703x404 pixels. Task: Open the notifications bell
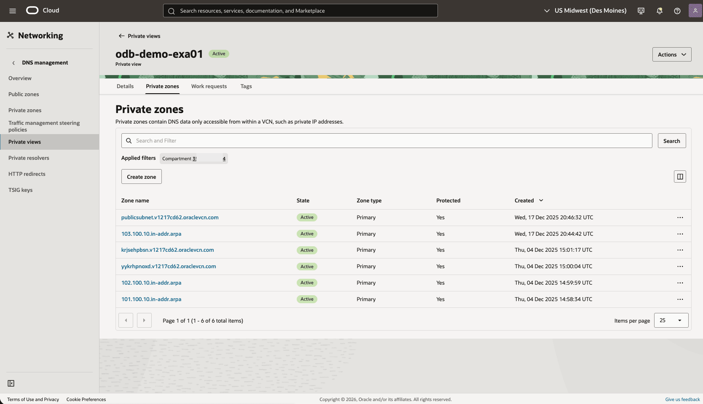(659, 11)
